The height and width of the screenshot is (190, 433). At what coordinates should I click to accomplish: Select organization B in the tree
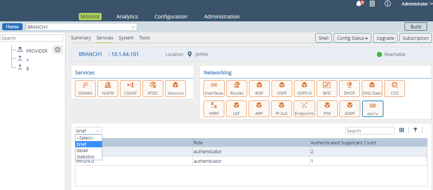pyautogui.click(x=28, y=68)
